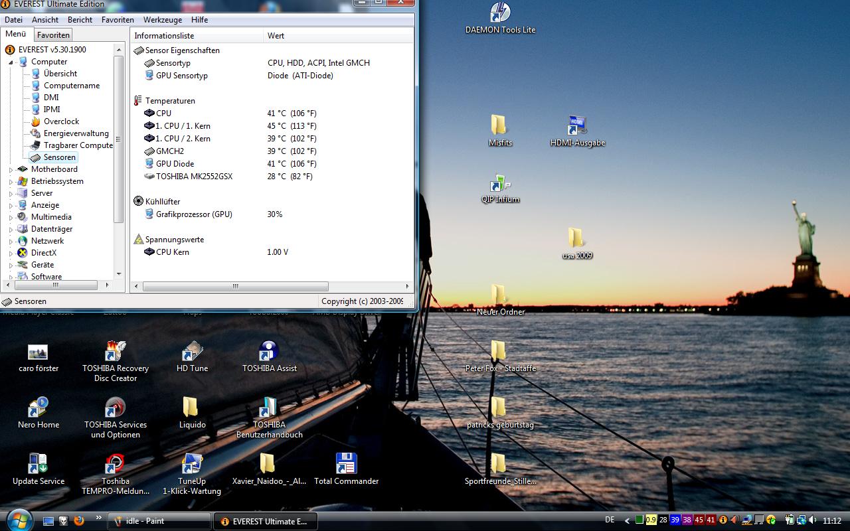The height and width of the screenshot is (531, 850).
Task: Click tree panel vertical scrollbar
Action: point(119,139)
